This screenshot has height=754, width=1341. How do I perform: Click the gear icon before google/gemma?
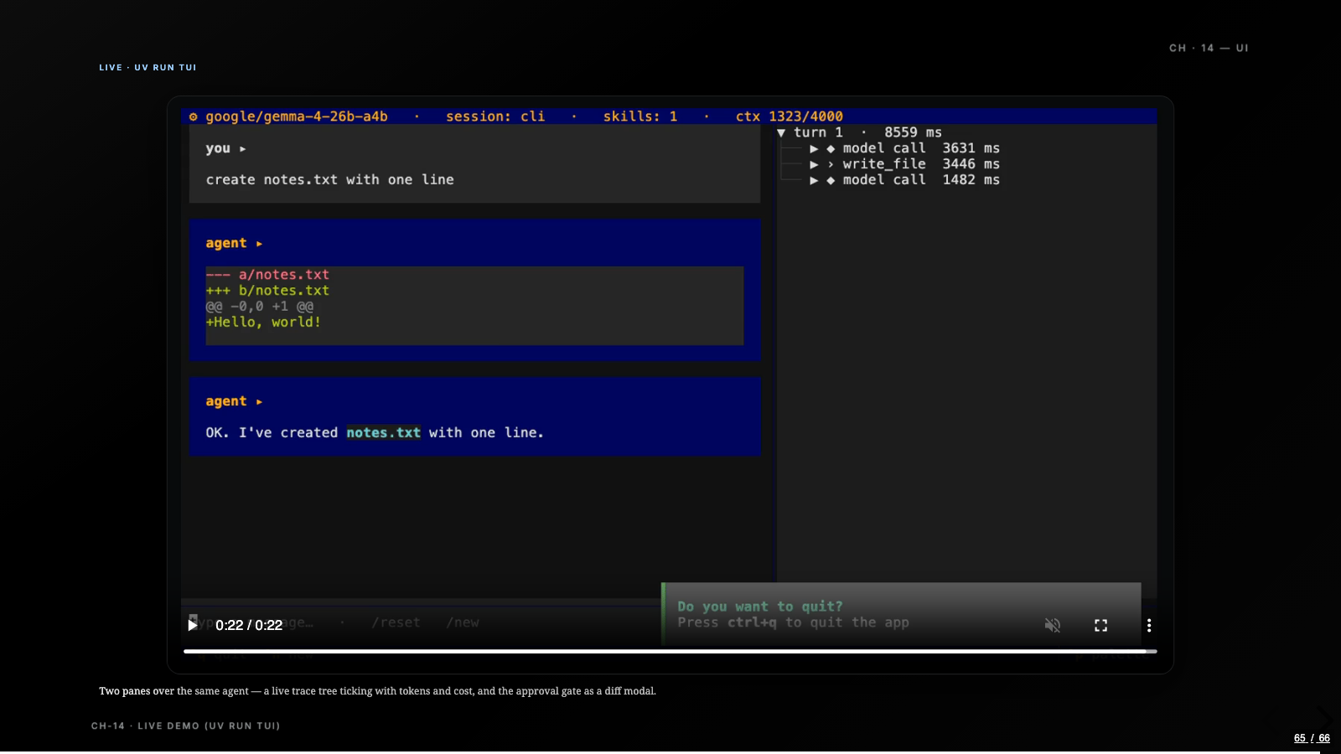coord(194,116)
